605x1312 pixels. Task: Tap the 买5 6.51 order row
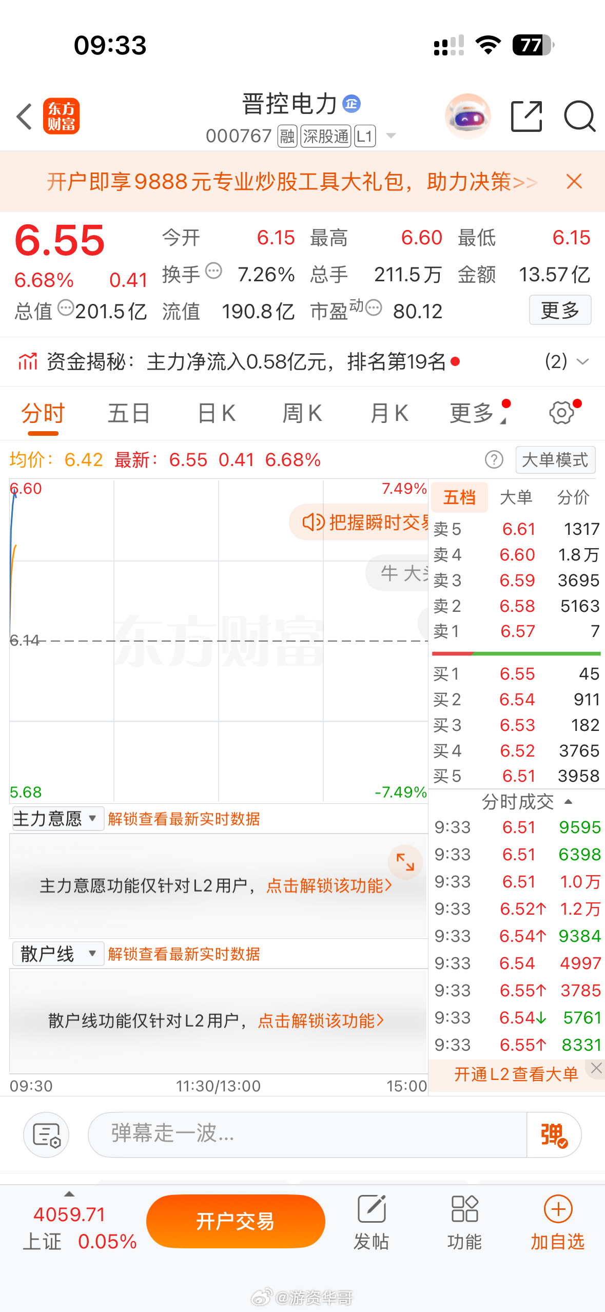click(x=516, y=776)
